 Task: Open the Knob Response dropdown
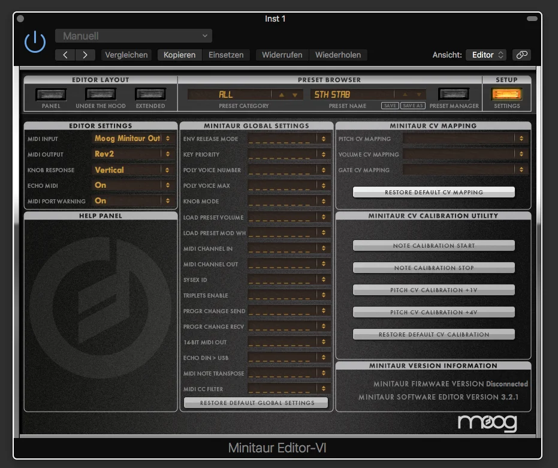tap(133, 170)
